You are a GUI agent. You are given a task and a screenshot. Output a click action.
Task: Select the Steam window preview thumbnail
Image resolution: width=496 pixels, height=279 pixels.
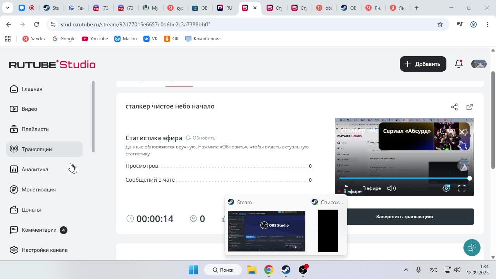267,231
